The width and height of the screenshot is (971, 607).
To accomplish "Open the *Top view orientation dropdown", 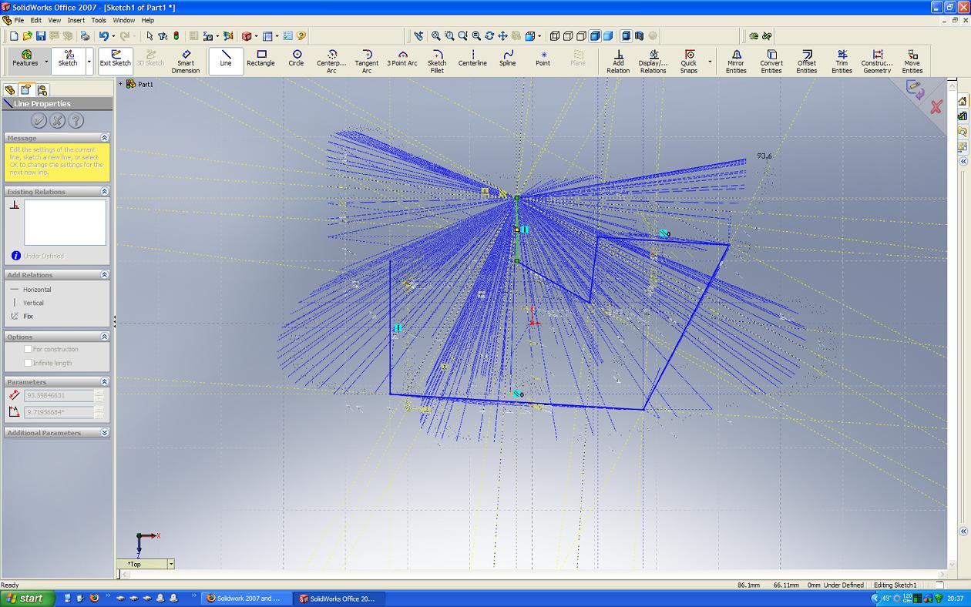I will tap(171, 564).
